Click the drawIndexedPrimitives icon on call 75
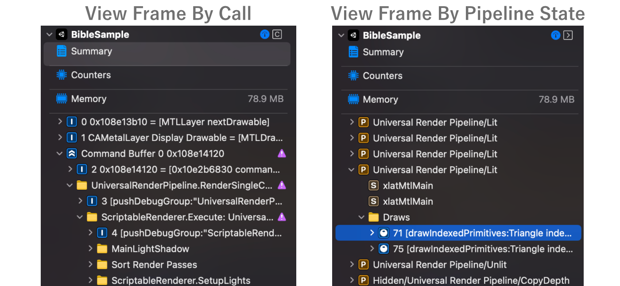The image size is (620, 286). pos(384,249)
